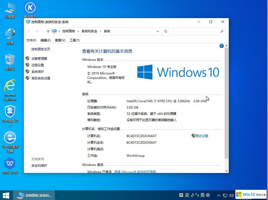
Task: Open the 系统保护 link
Action: (38, 72)
